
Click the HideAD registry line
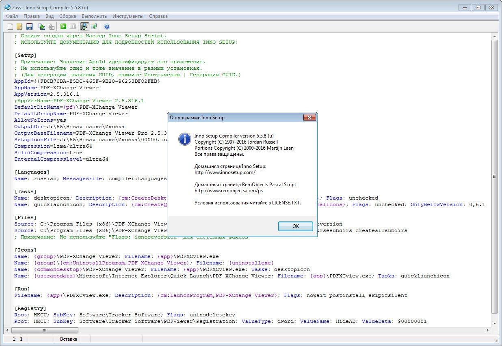tap(221, 321)
